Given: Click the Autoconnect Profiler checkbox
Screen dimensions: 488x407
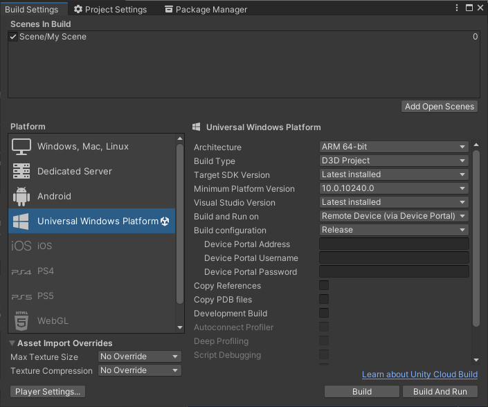Looking at the screenshot, I should pyautogui.click(x=324, y=327).
